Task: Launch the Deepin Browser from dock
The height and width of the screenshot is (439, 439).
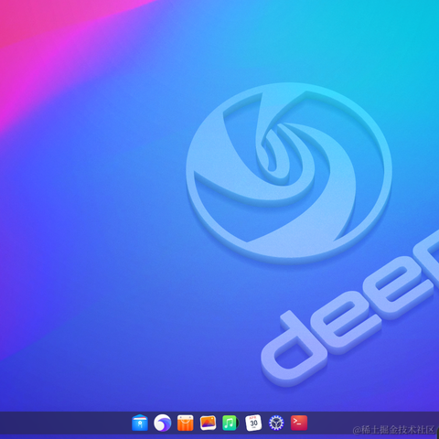Action: pyautogui.click(x=163, y=423)
